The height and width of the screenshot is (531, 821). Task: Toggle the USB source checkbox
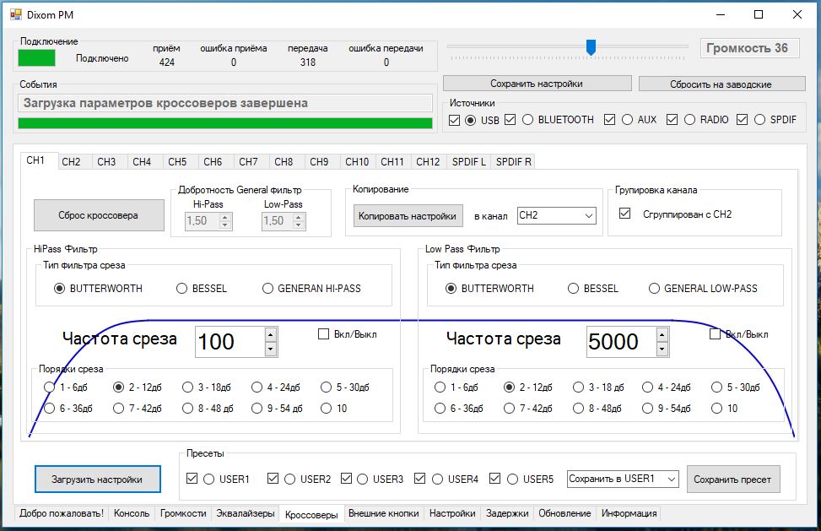[x=455, y=120]
